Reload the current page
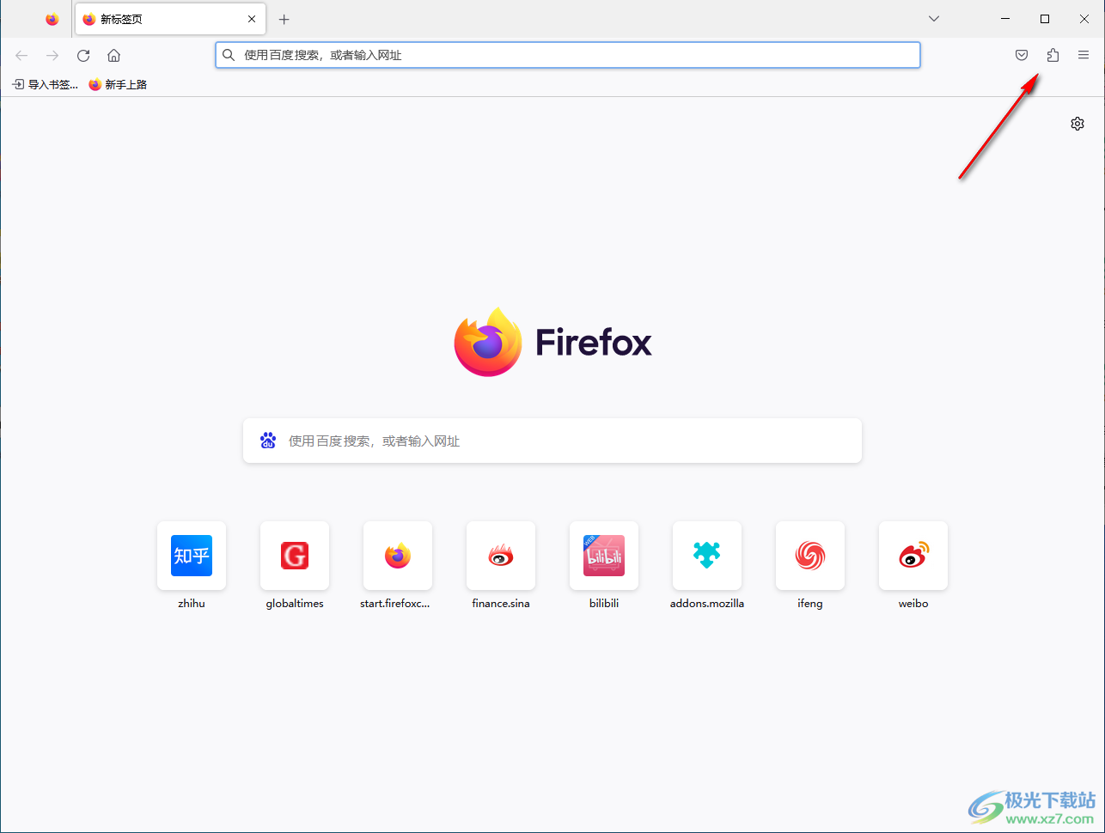The width and height of the screenshot is (1105, 833). [83, 55]
